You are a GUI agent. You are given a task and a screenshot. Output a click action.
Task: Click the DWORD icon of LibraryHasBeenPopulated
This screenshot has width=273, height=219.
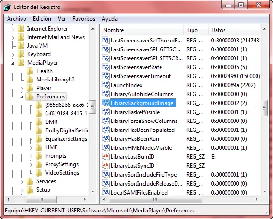pos(106,130)
